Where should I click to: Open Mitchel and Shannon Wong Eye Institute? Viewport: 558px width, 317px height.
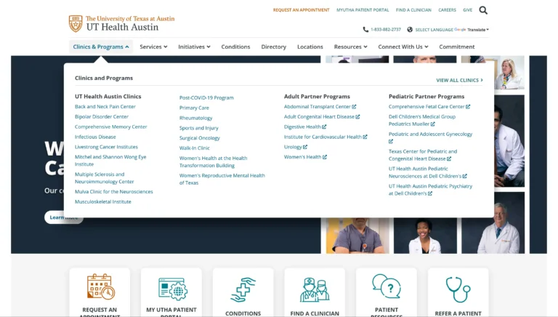click(110, 160)
